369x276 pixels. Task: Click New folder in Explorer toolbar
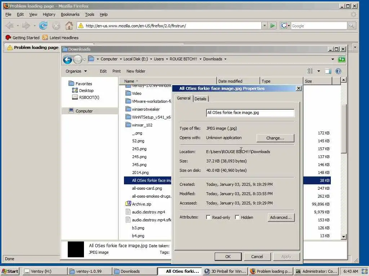136,71
